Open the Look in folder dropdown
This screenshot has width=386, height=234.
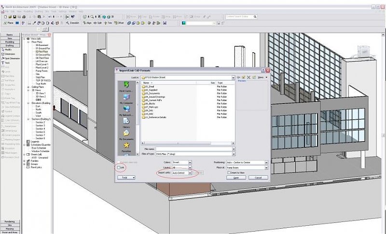(233, 77)
